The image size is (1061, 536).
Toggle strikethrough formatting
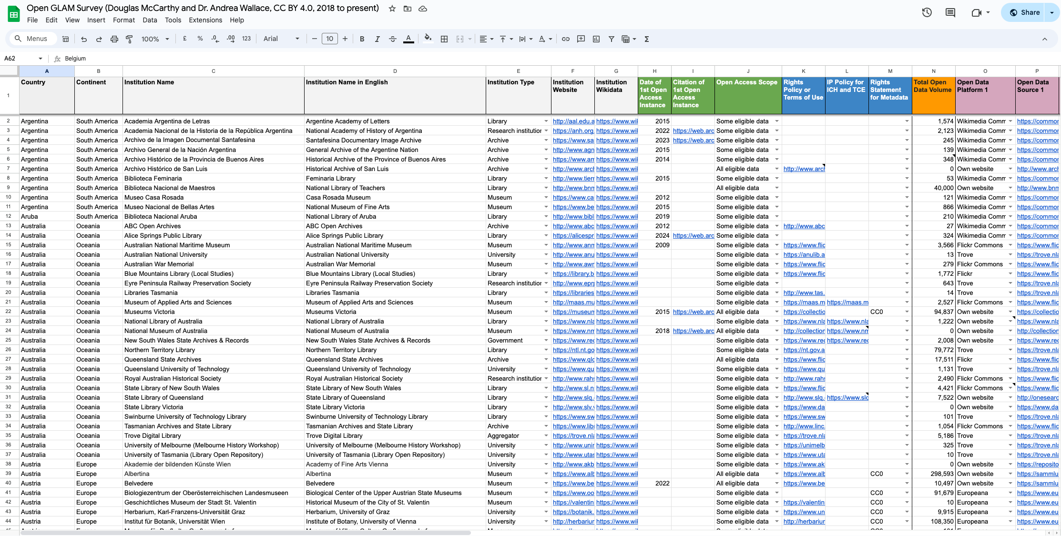point(393,39)
